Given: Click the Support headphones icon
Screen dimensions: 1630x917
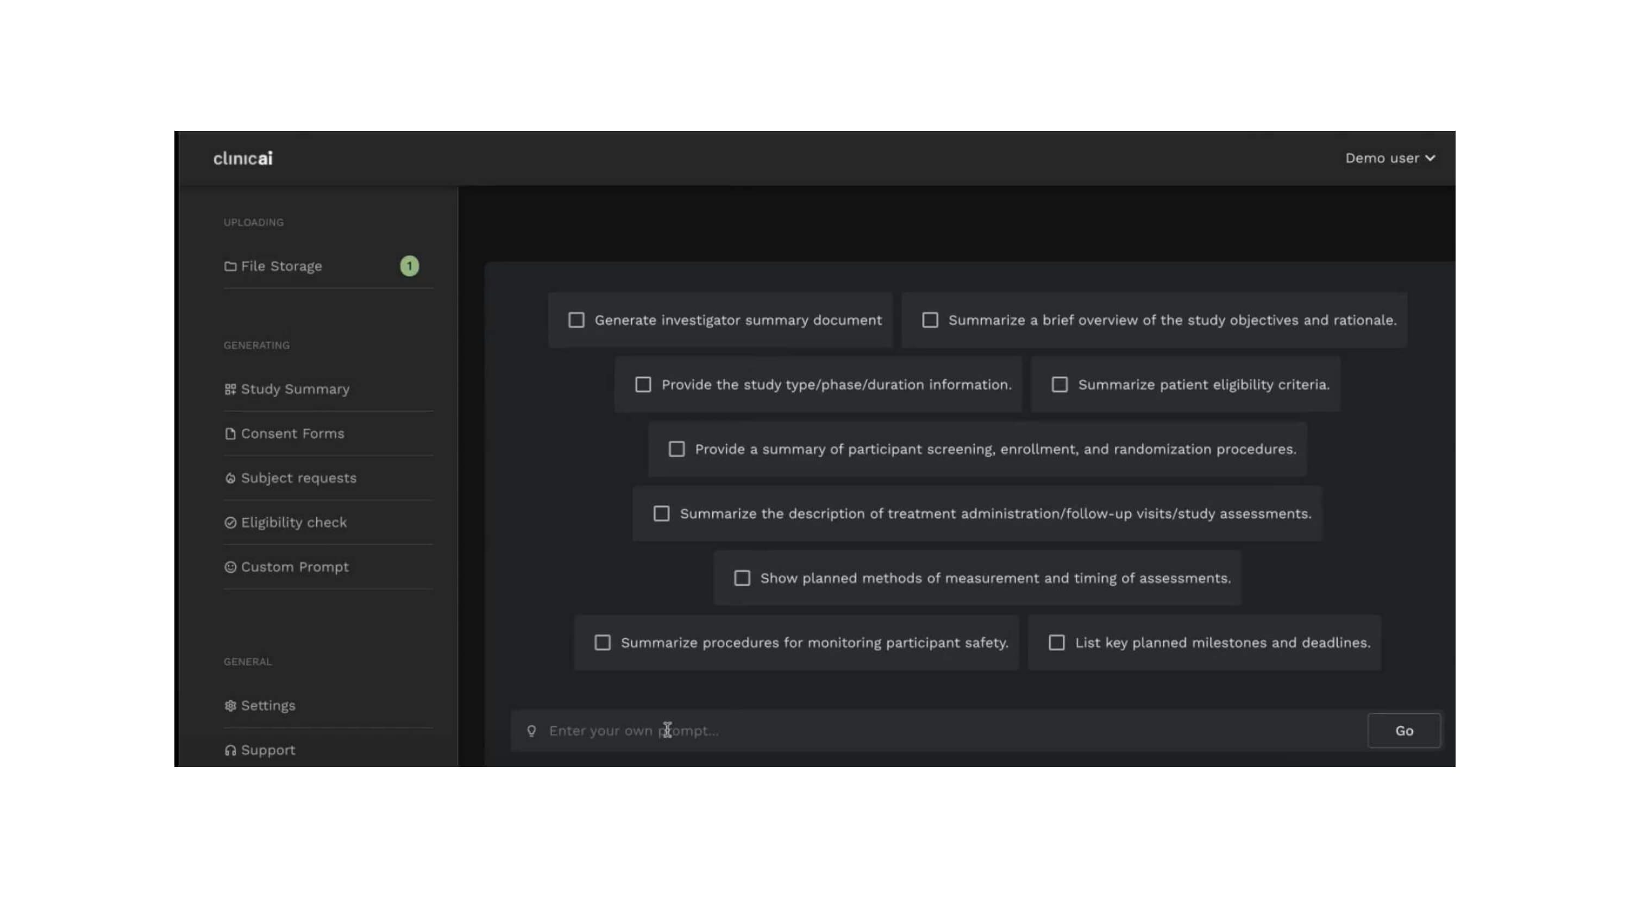Looking at the screenshot, I should 230,751.
